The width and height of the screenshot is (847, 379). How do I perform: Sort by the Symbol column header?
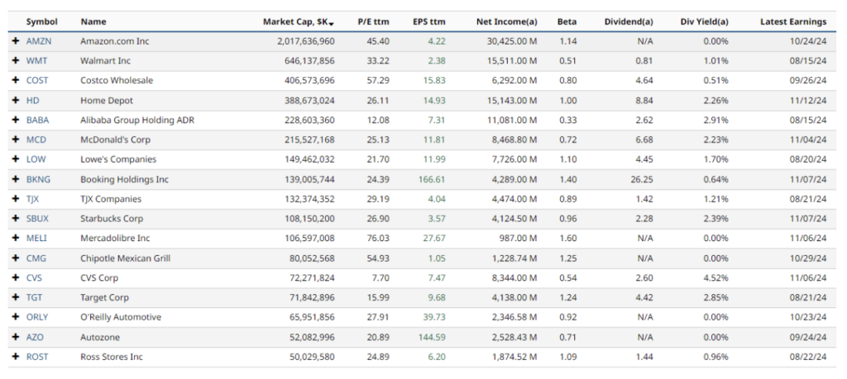42,22
